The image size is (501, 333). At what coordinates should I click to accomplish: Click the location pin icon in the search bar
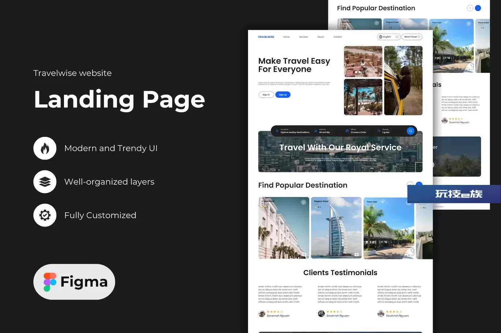(x=277, y=131)
